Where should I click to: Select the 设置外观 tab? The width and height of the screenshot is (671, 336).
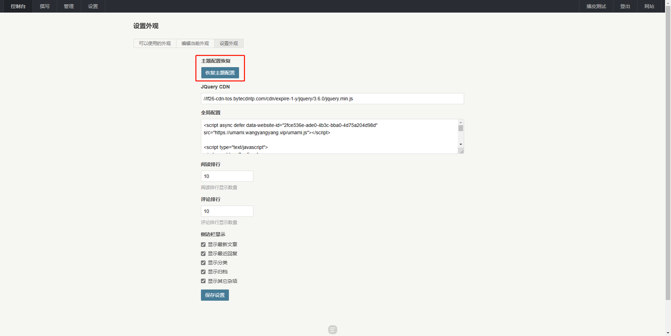(x=229, y=43)
